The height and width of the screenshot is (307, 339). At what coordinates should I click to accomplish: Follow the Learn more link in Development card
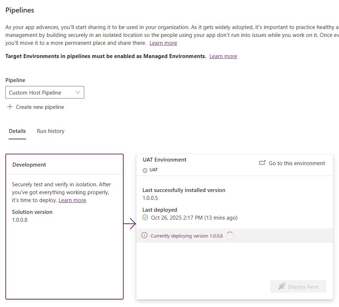click(72, 200)
